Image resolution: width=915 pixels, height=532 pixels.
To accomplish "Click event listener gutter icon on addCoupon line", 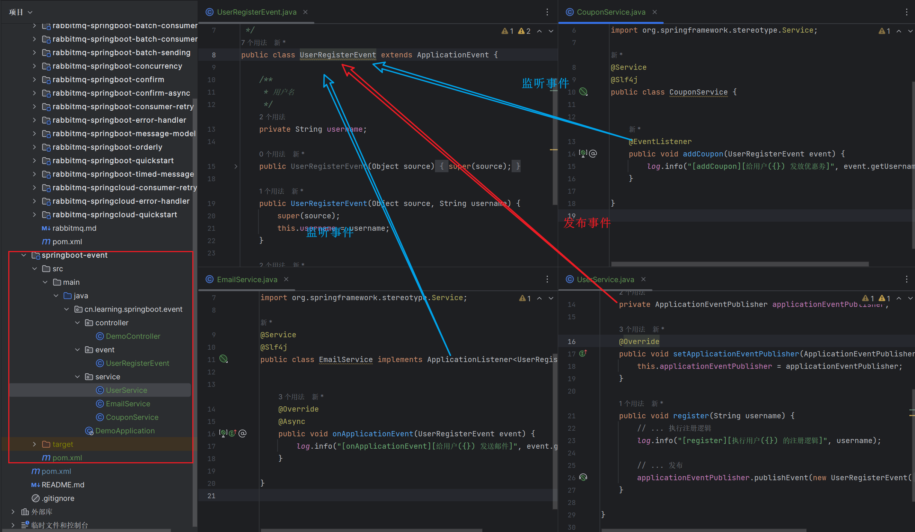I will [x=583, y=153].
